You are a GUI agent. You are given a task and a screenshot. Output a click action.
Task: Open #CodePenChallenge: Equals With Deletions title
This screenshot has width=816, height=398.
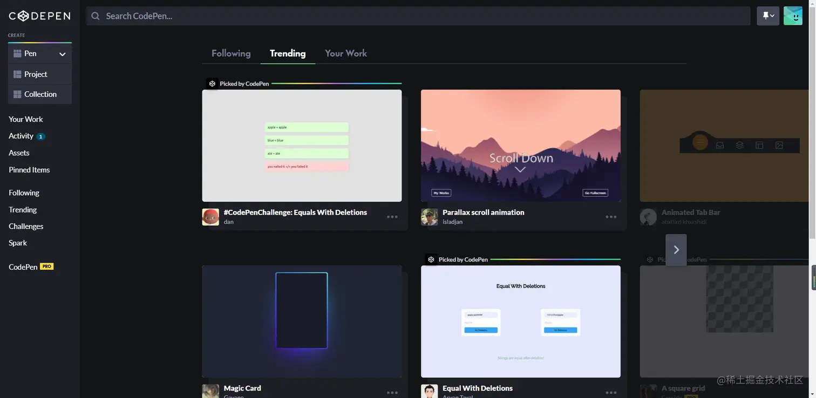click(x=295, y=212)
